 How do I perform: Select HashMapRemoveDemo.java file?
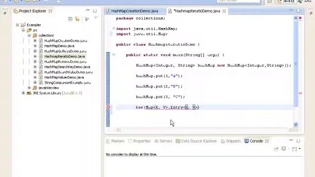click(x=65, y=61)
